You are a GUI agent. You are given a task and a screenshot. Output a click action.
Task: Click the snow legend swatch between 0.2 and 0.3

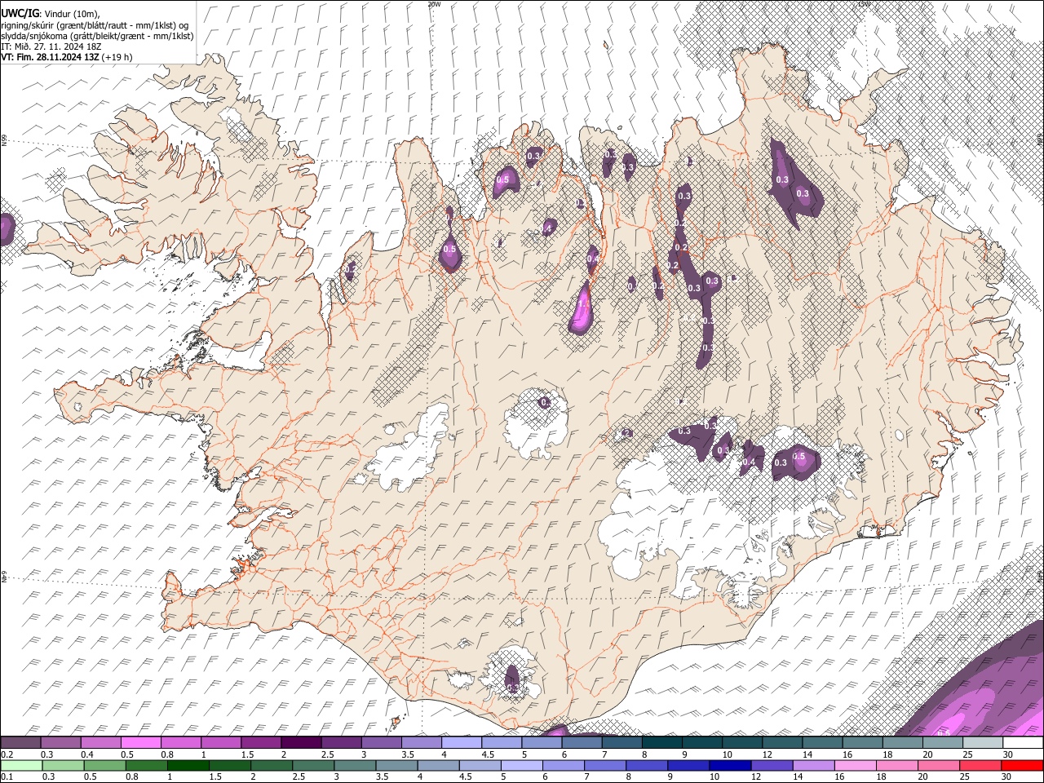(x=21, y=743)
